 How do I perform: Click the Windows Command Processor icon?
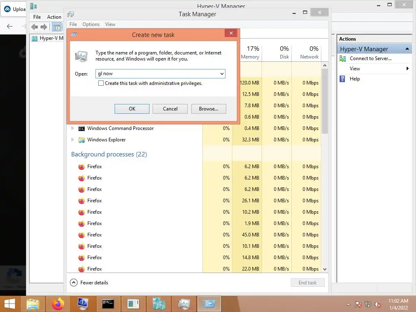[81, 128]
